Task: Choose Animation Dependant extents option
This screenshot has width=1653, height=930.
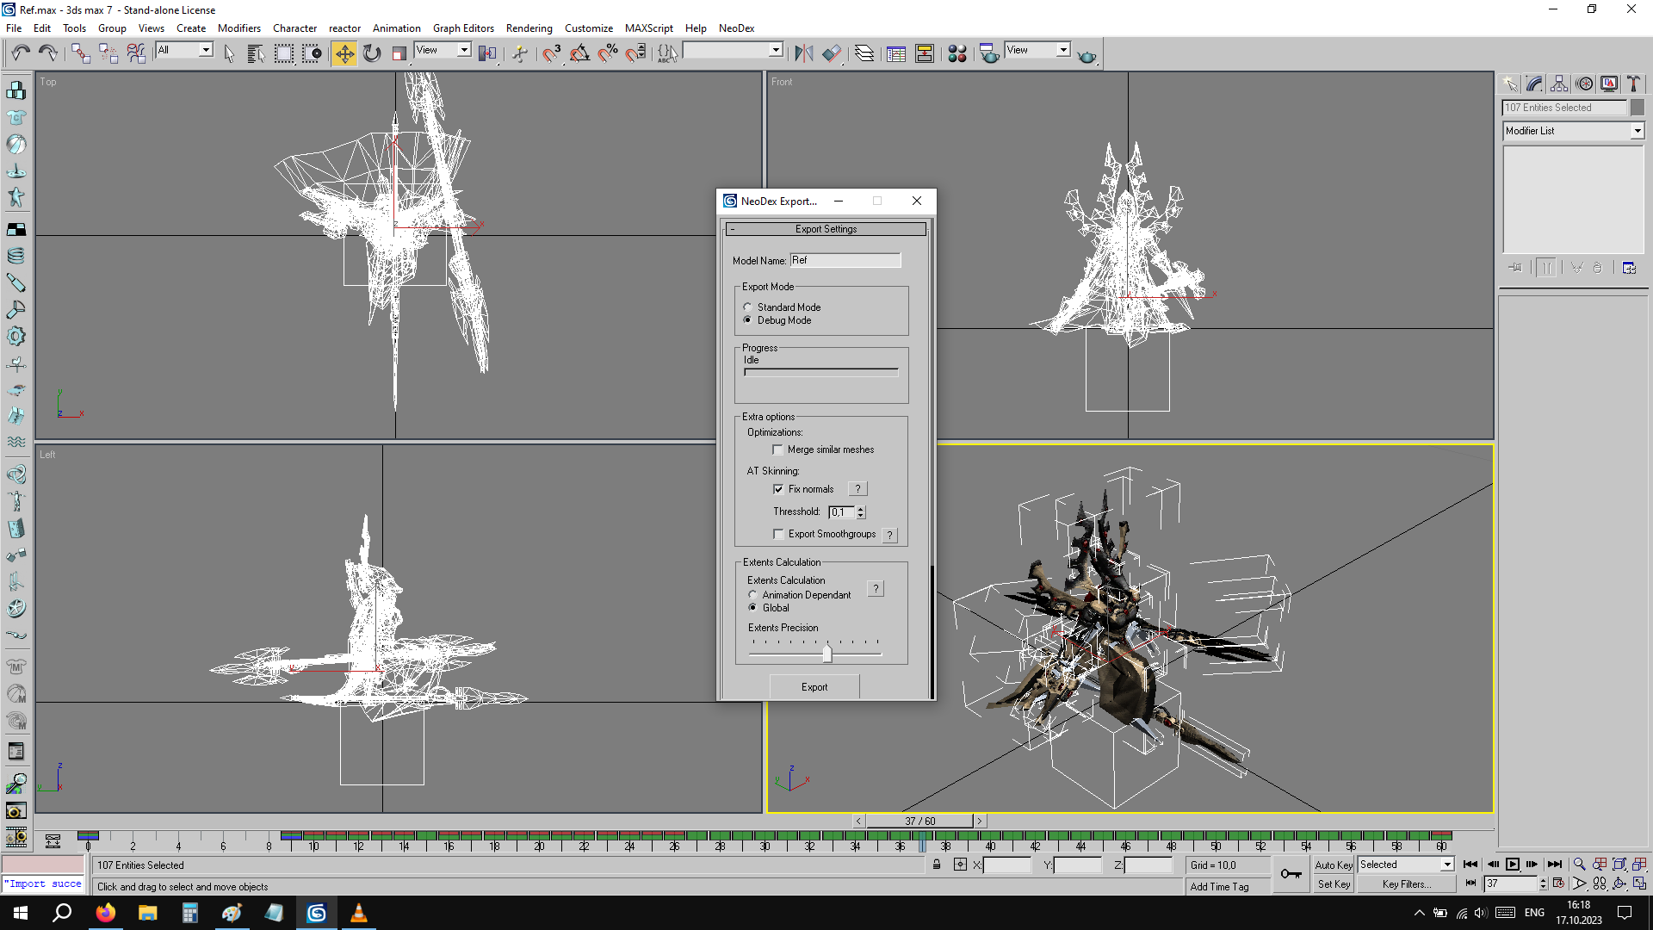Action: pos(752,595)
